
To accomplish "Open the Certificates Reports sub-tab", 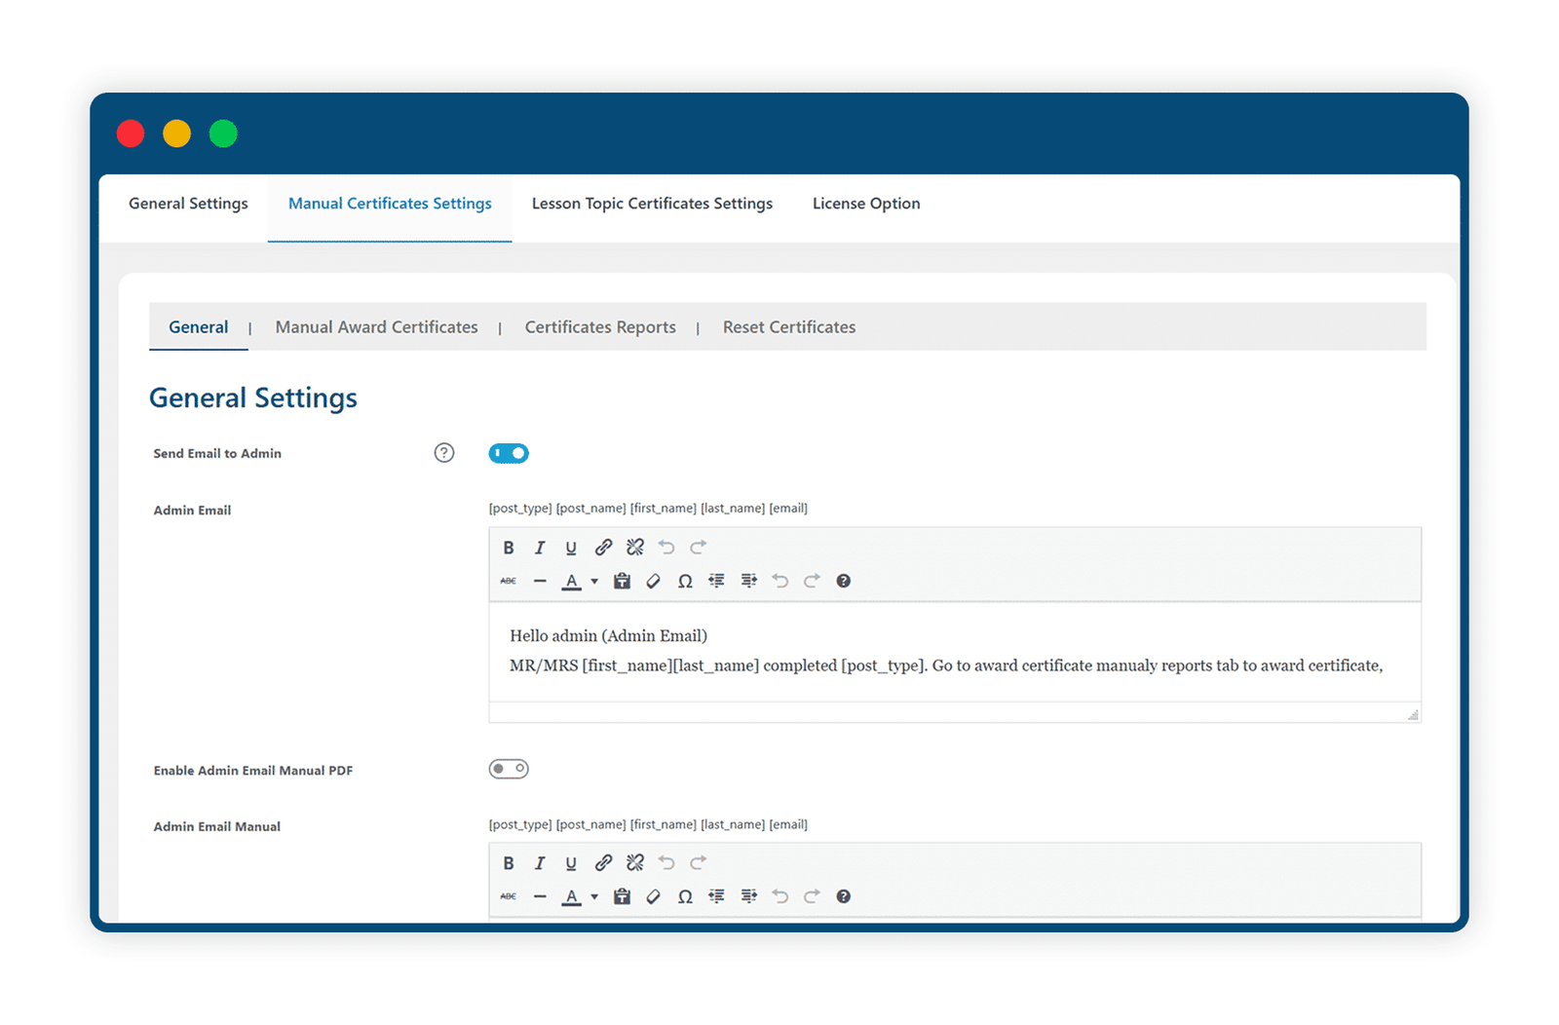I will tap(600, 327).
